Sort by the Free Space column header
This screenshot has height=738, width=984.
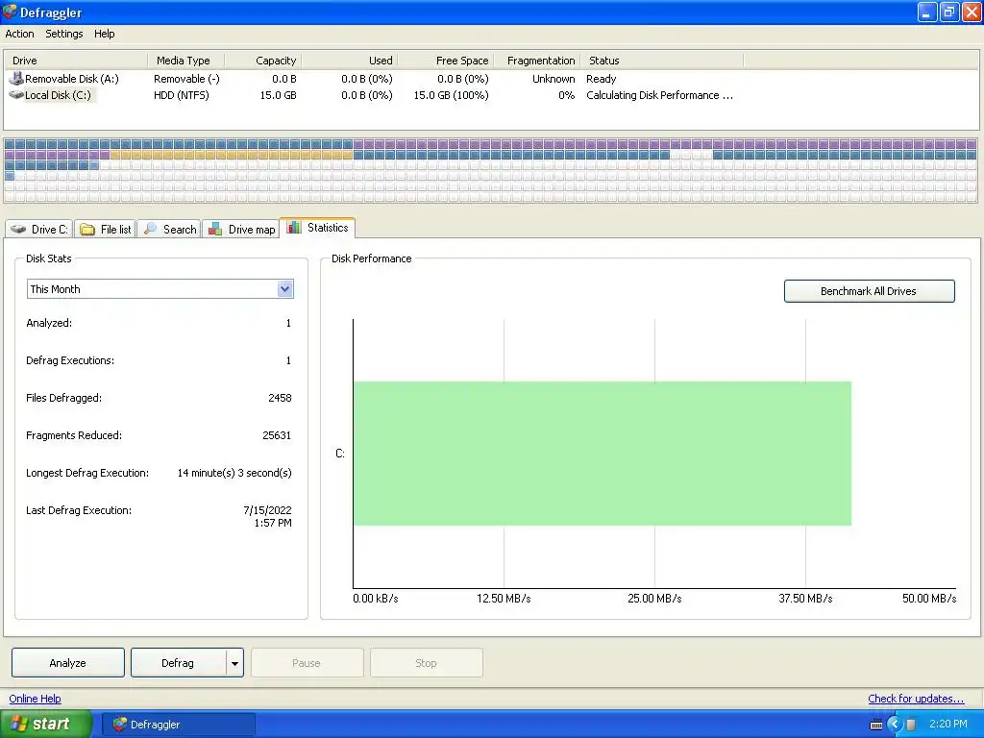click(x=446, y=61)
